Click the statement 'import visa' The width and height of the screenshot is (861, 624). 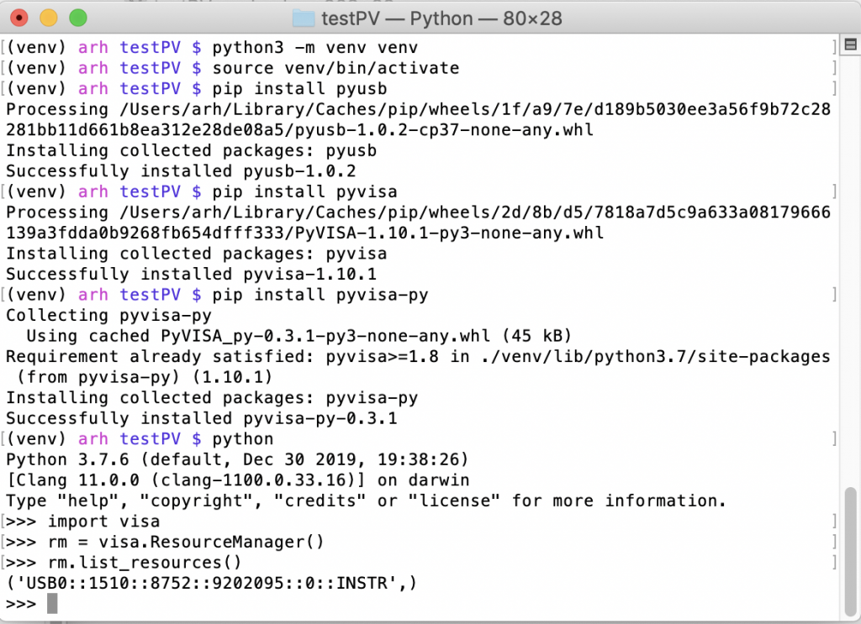tap(103, 522)
